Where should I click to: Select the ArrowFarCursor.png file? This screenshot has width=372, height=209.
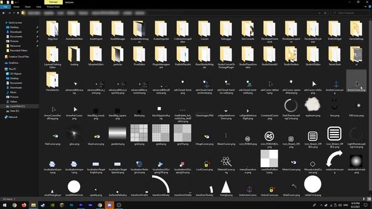click(74, 111)
